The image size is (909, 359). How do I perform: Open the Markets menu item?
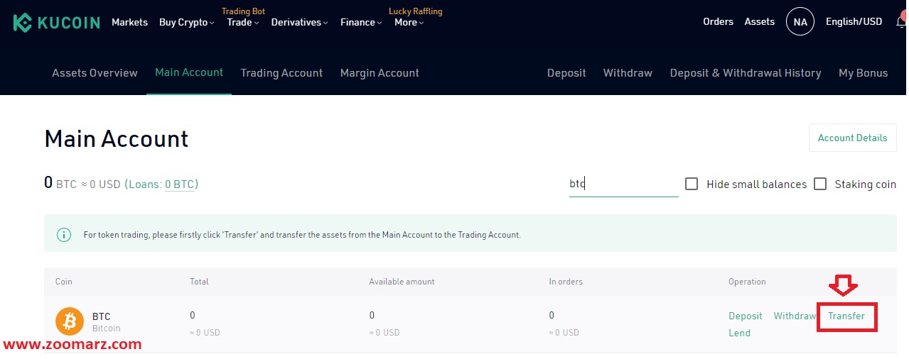(x=129, y=22)
